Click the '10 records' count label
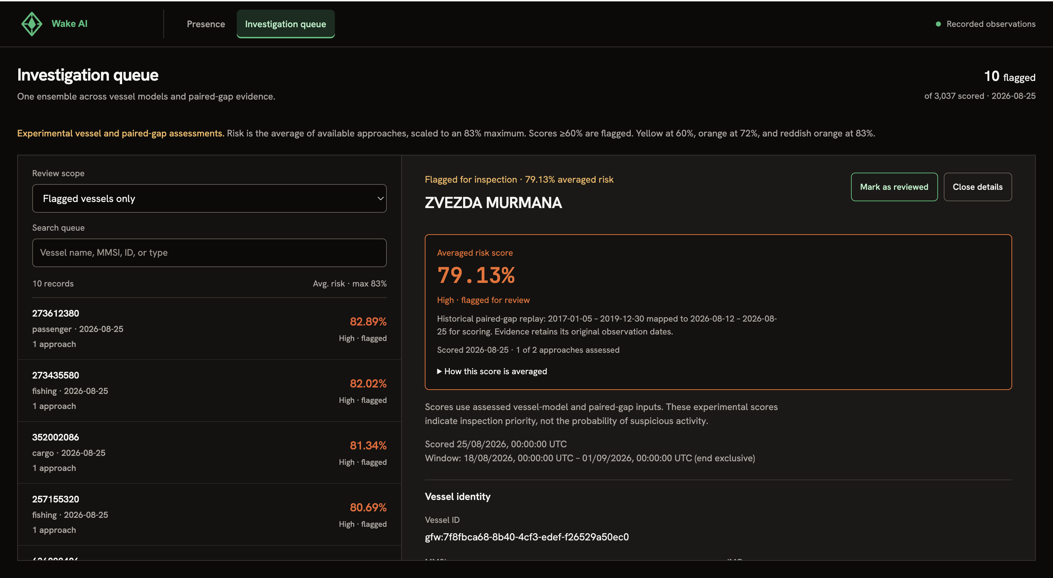Image resolution: width=1053 pixels, height=578 pixels. tap(53, 284)
